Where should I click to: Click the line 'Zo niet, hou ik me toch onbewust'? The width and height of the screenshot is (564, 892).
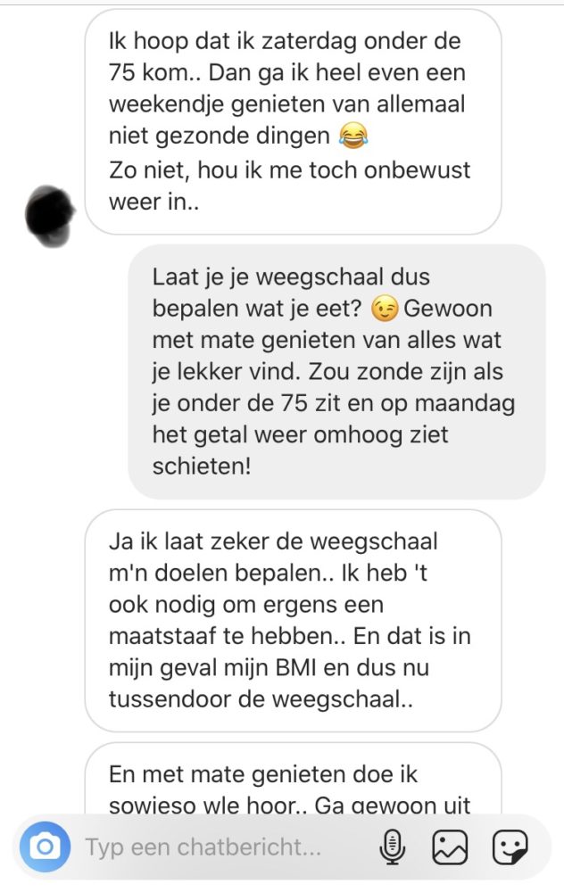pos(290,170)
